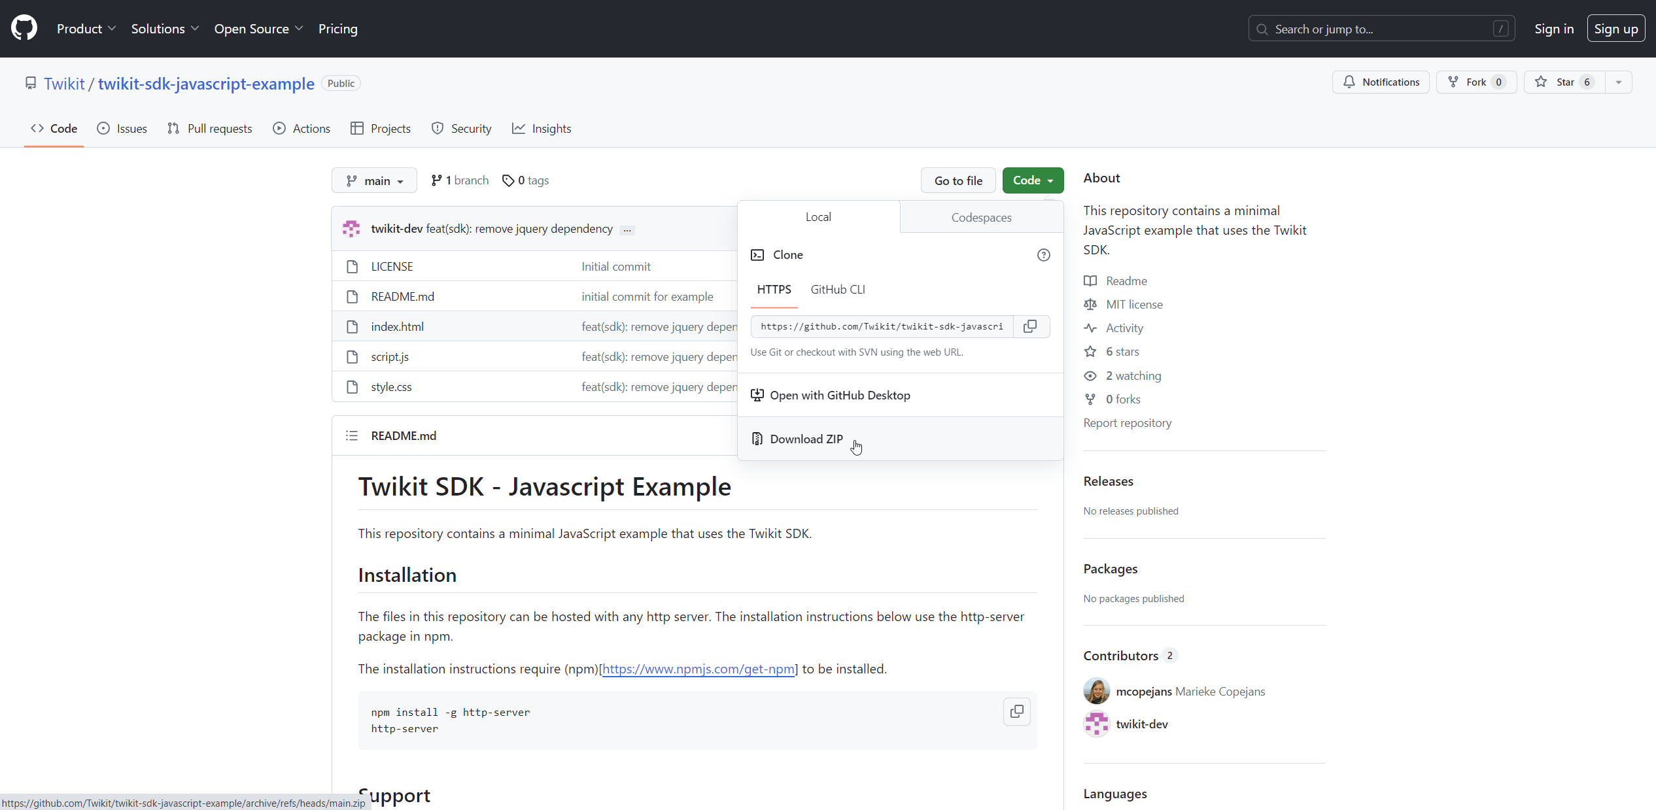Click the mcopejans contributor avatar
This screenshot has height=810, width=1656.
[1096, 691]
